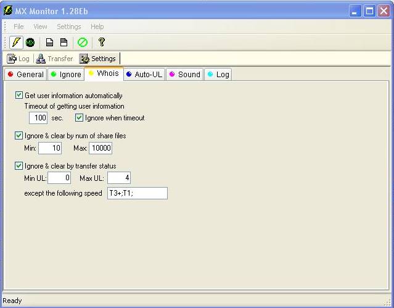Toggle Ignore when timeout checkbox

pos(79,117)
